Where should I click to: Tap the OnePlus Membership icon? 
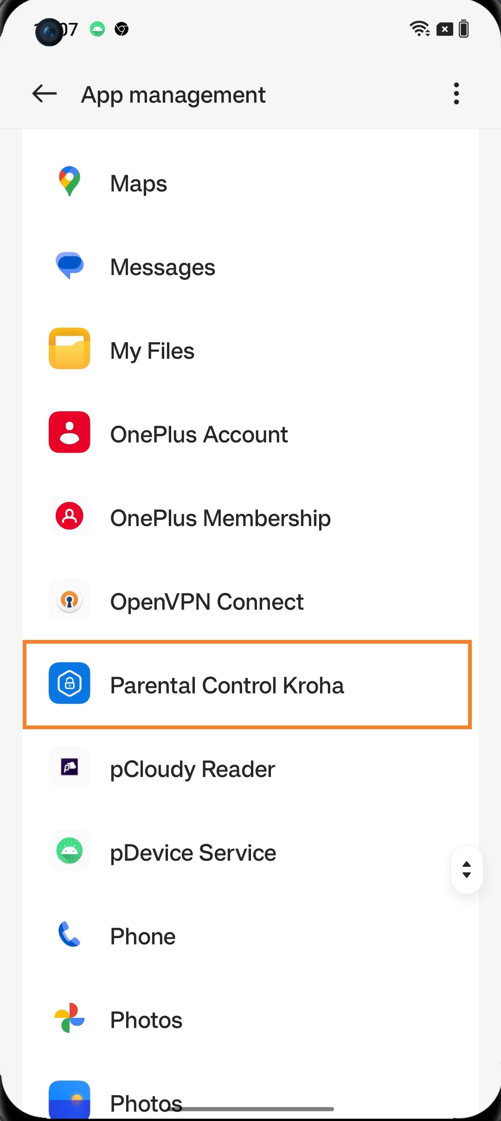(x=70, y=516)
